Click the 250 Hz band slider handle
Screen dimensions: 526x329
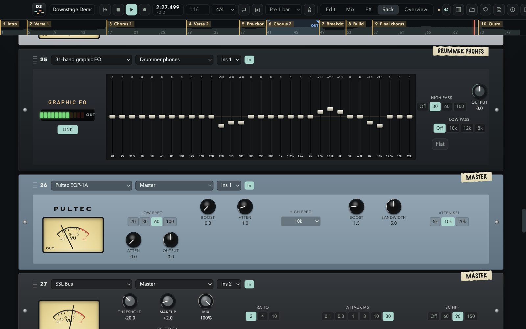pos(221,126)
